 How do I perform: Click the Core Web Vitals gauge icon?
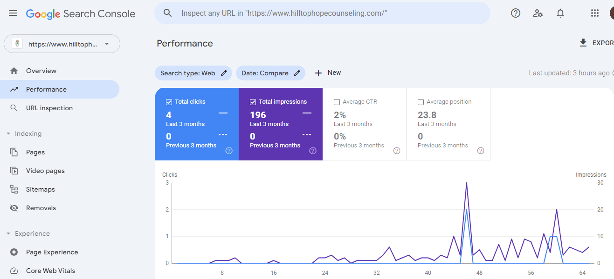pos(14,271)
